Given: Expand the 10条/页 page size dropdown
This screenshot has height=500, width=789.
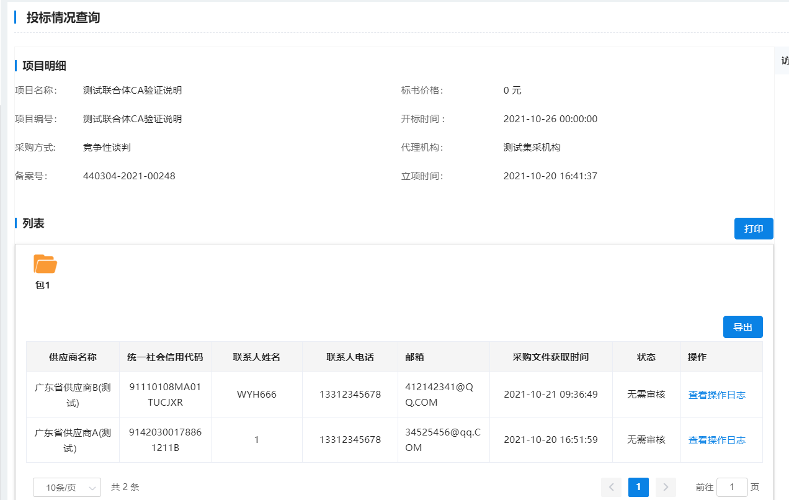Looking at the screenshot, I should coord(67,488).
